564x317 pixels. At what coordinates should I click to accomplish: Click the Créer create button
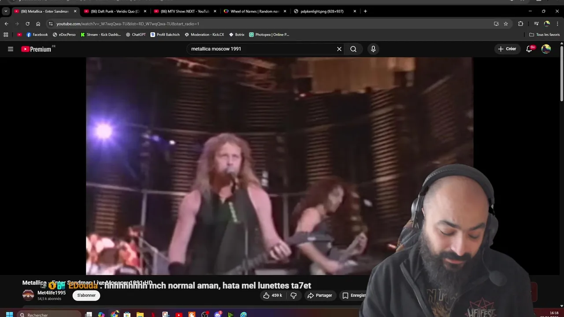click(x=507, y=49)
